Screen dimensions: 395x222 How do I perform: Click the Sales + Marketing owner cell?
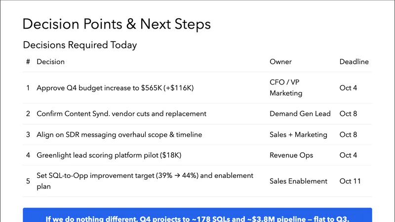[x=298, y=134]
